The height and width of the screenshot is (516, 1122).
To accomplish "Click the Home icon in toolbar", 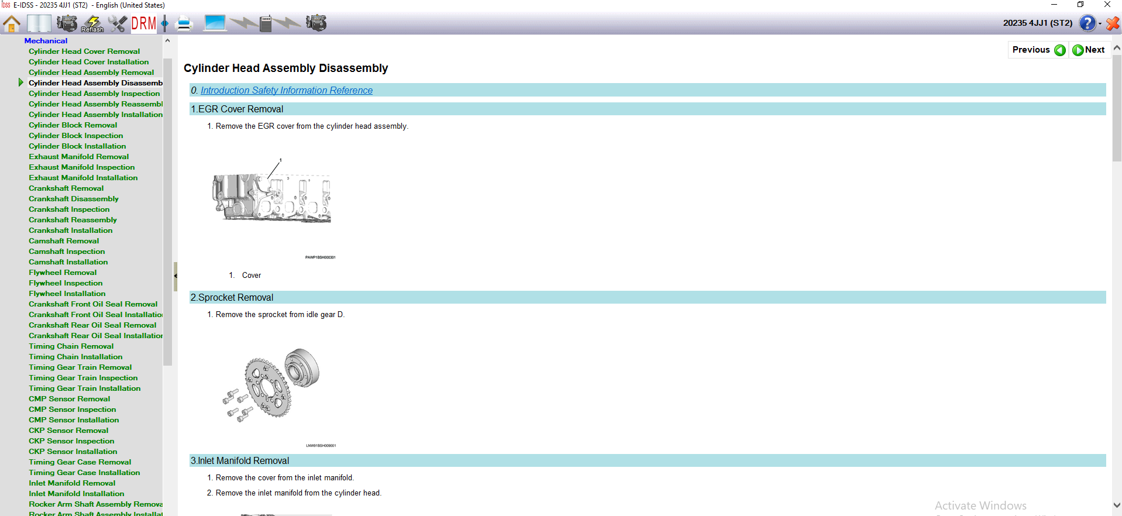I will (x=12, y=23).
